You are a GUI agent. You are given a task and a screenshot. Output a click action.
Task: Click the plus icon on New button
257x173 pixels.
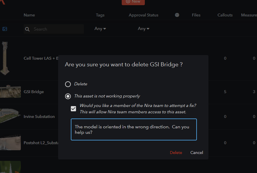128,1
